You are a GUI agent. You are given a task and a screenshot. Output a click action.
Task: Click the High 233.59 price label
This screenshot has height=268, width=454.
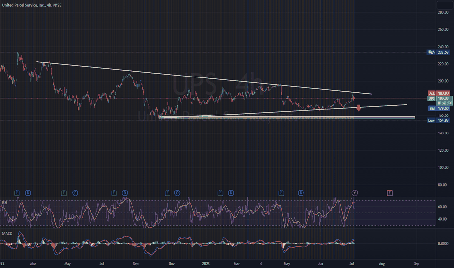pos(438,52)
